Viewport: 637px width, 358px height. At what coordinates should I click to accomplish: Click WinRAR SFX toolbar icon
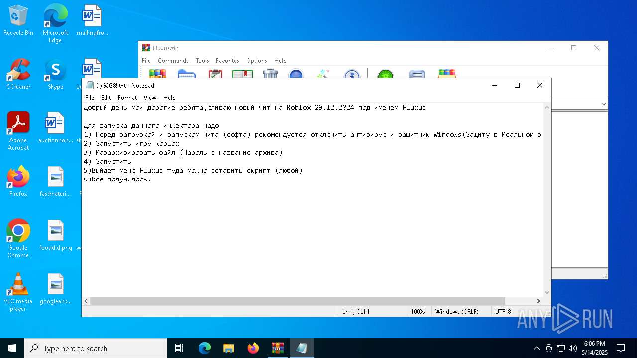coord(447,74)
